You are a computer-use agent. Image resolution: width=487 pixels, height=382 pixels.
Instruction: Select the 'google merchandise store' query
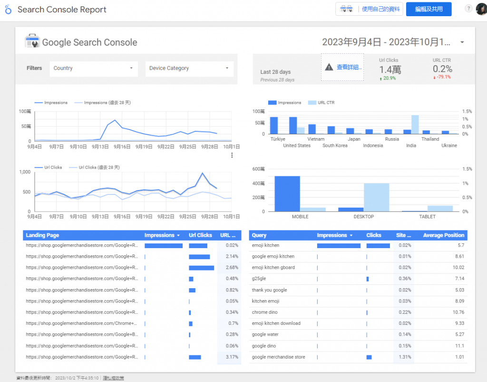[358, 357]
